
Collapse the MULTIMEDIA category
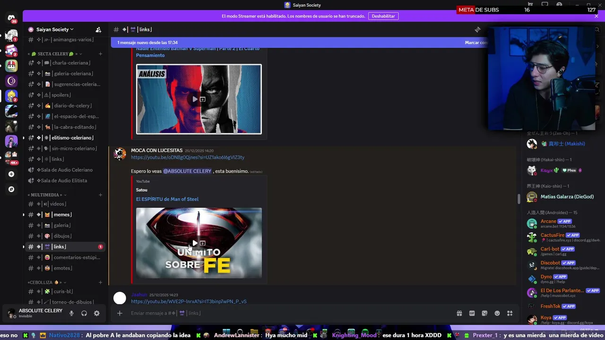click(46, 195)
